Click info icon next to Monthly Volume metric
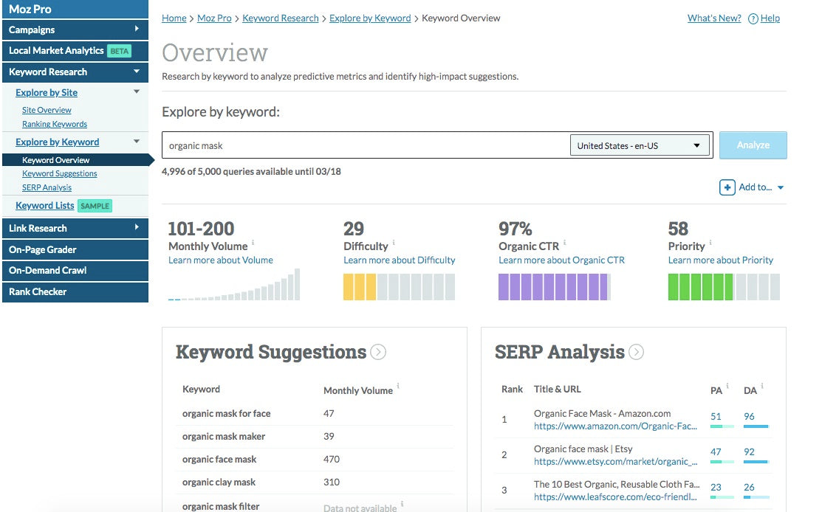The width and height of the screenshot is (822, 512). click(253, 243)
